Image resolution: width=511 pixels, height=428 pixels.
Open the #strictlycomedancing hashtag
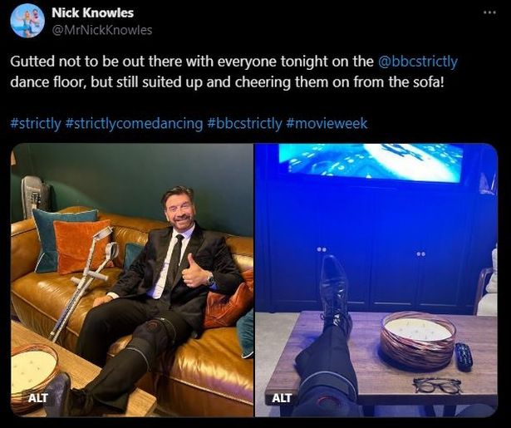[134, 124]
